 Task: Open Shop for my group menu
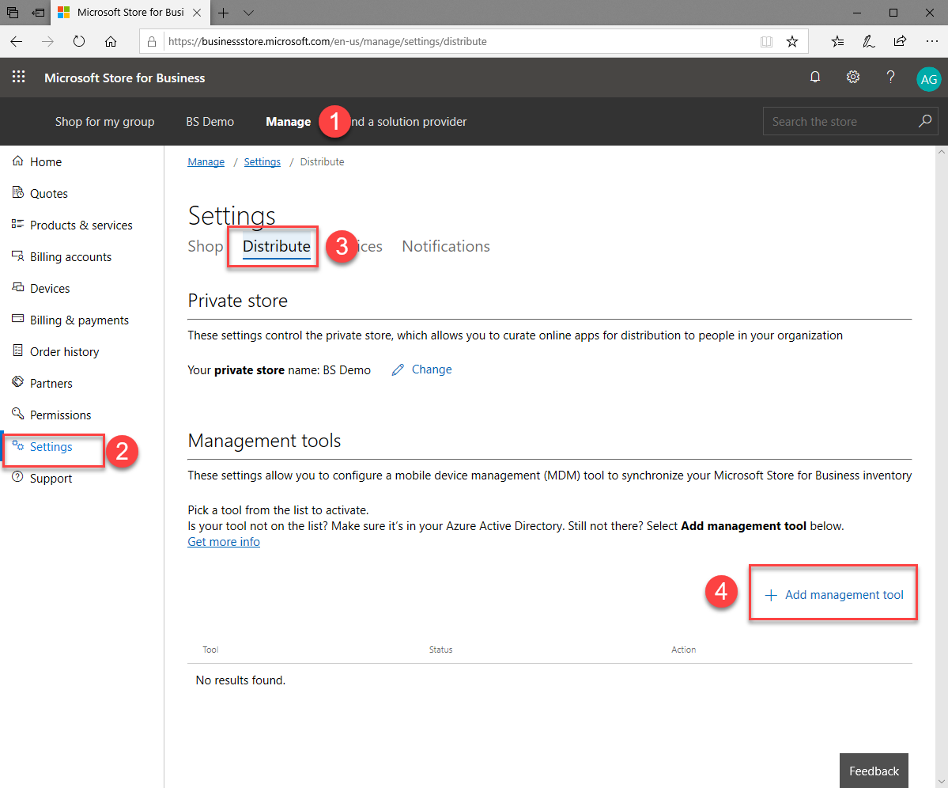click(104, 122)
